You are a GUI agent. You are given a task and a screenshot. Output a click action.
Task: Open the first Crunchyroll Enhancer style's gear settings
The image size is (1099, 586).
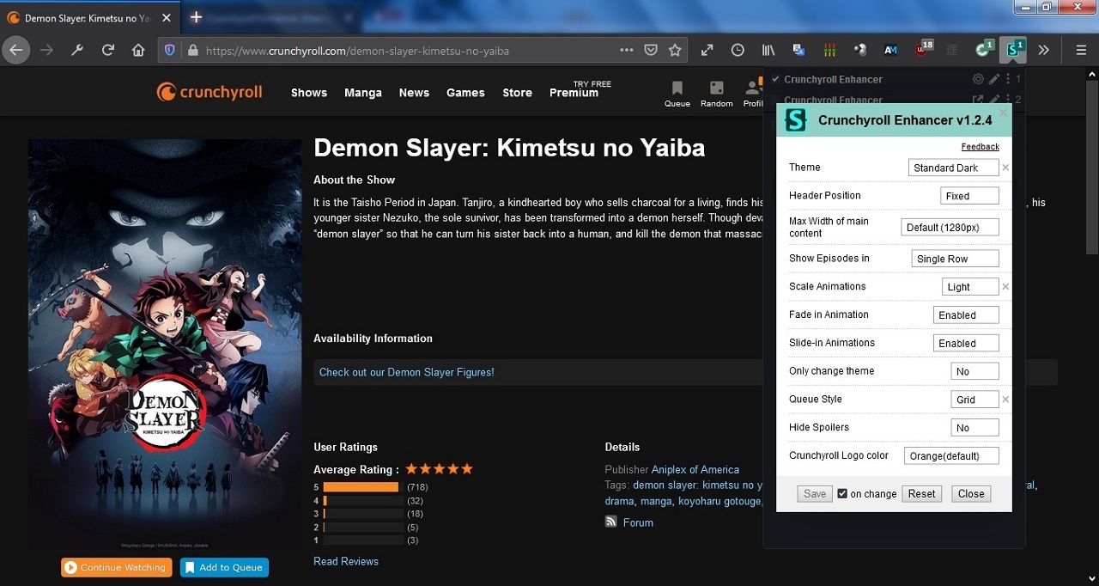[x=978, y=79]
